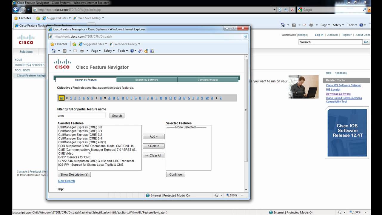The height and width of the screenshot is (215, 382).
Task: Click Home icon in popup window toolbar
Action: tap(53, 51)
